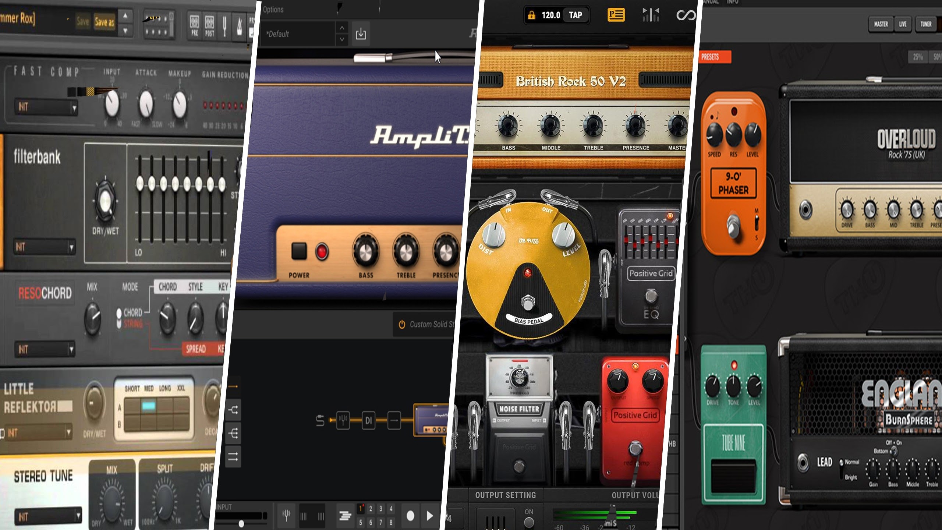Click the AmpliTube save preset icon
This screenshot has width=942, height=530.
coord(361,34)
